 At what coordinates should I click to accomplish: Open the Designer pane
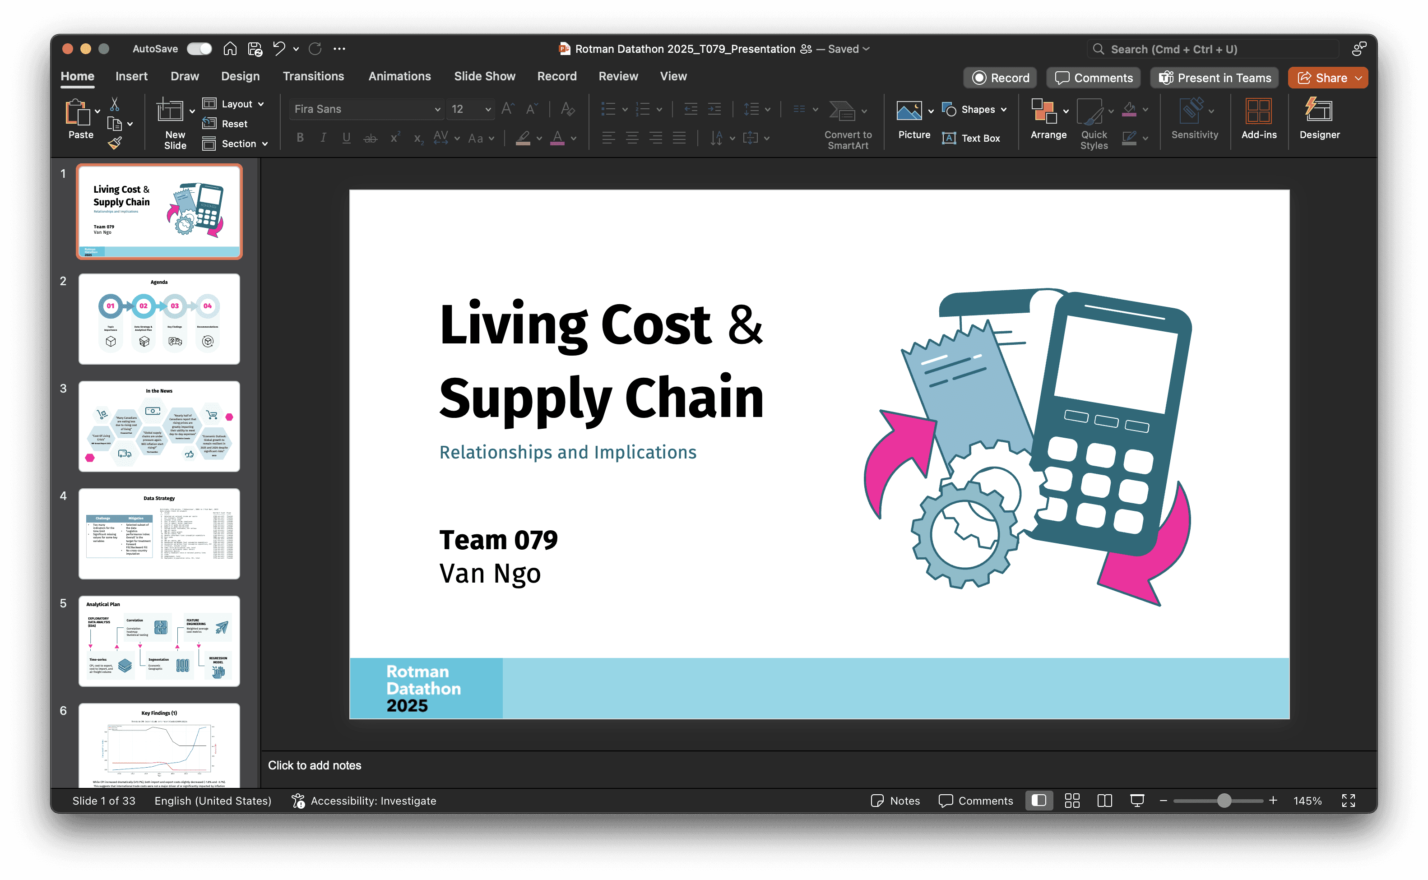click(1319, 118)
